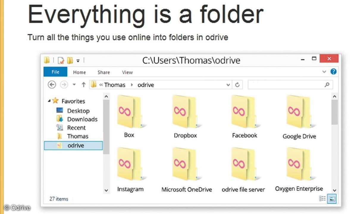Click the New folder quick access icon
Screen dimensions: 357x214
coord(70,61)
